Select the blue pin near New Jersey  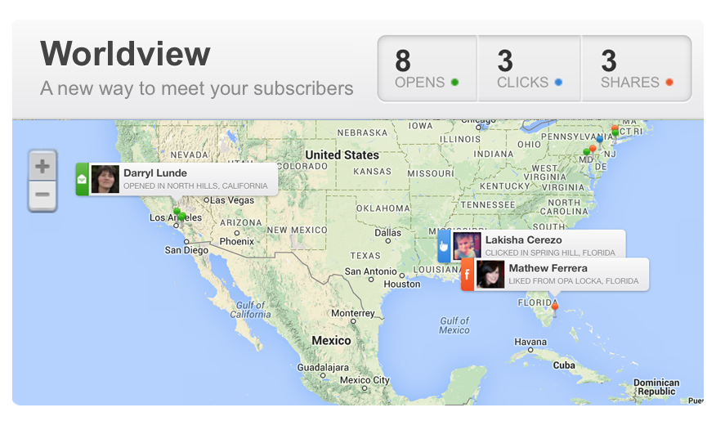point(600,140)
